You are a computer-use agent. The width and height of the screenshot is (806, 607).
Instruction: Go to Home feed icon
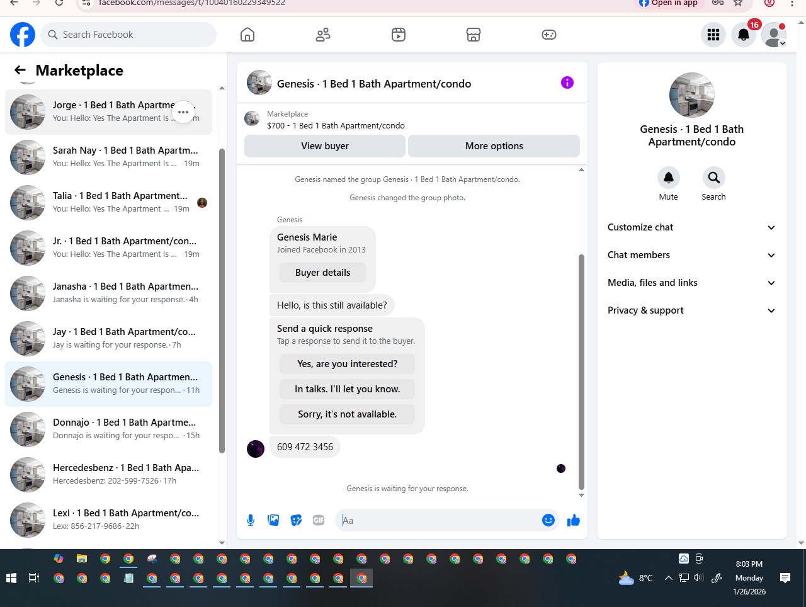pyautogui.click(x=247, y=35)
